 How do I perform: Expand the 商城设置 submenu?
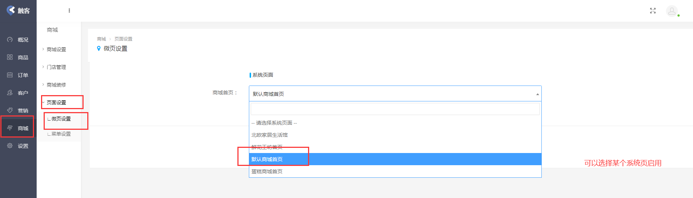coord(56,49)
